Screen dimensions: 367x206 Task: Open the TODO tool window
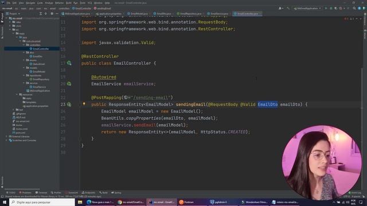tap(10, 193)
